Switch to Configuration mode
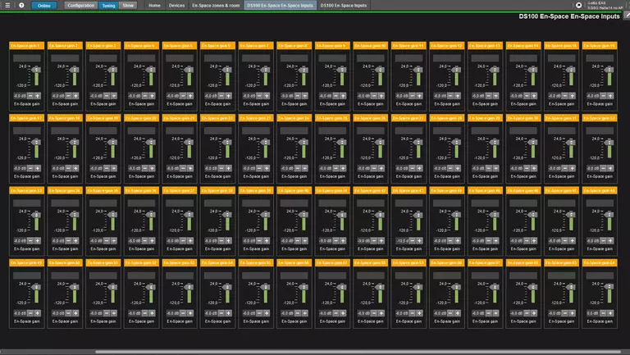Viewport: 630px width, 355px height. (x=81, y=6)
